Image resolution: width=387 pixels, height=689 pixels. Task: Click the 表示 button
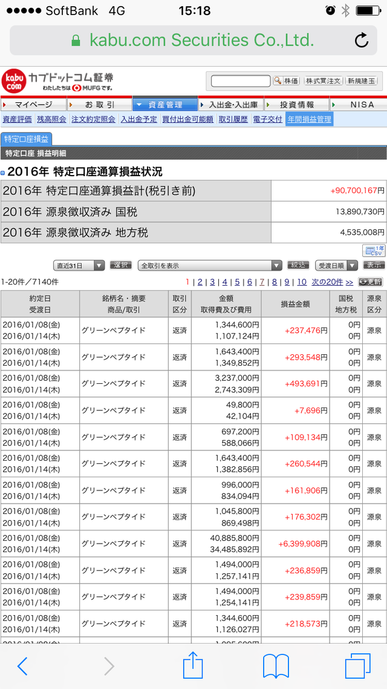coord(374,265)
